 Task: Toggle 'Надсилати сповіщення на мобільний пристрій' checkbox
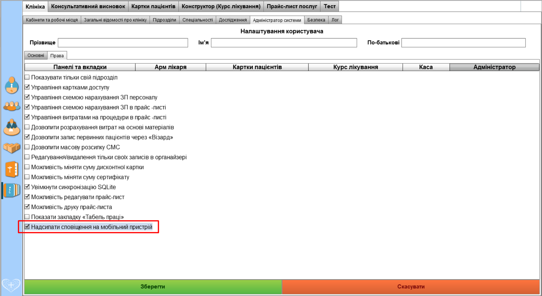(x=27, y=227)
